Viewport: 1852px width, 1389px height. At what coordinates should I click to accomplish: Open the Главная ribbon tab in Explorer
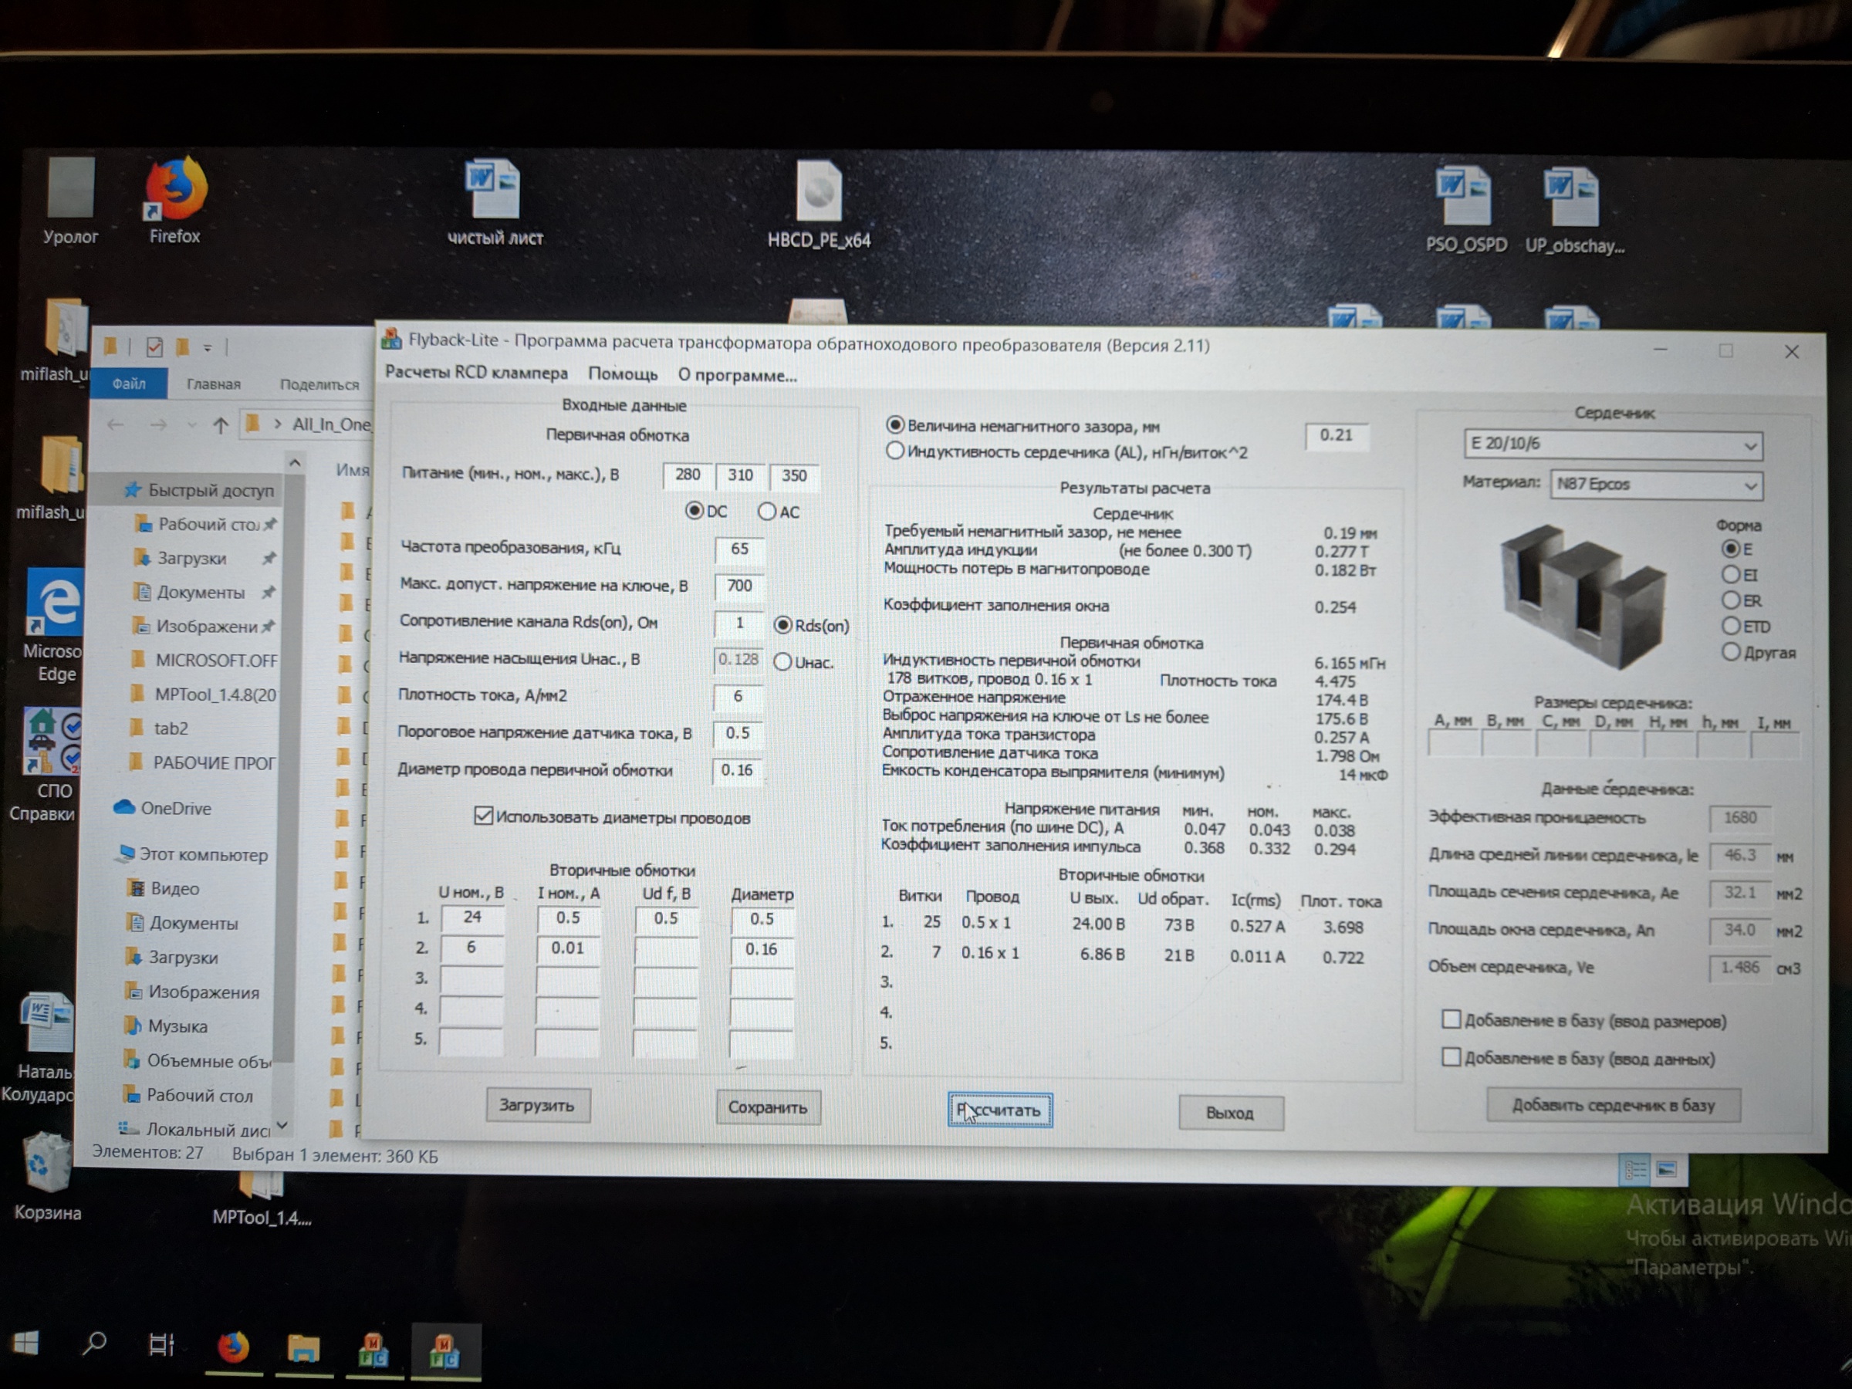214,384
